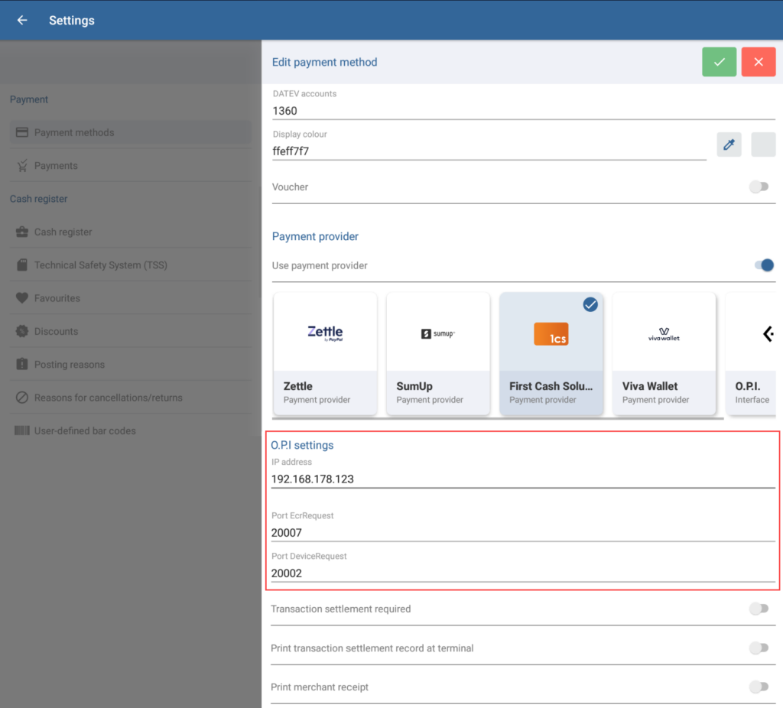The width and height of the screenshot is (783, 708).
Task: Open Payment methods in the sidebar
Action: 74,132
